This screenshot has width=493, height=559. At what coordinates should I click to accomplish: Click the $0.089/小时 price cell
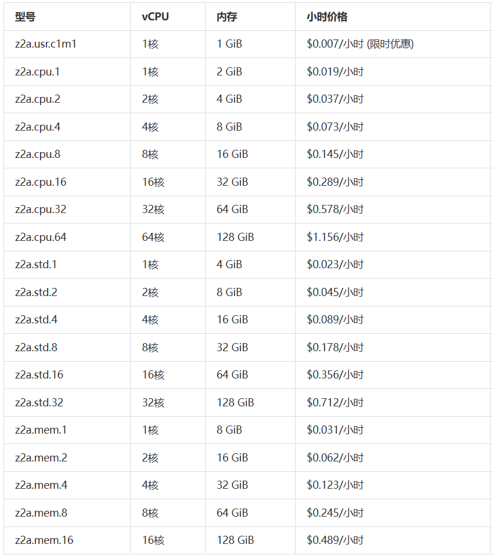click(335, 320)
